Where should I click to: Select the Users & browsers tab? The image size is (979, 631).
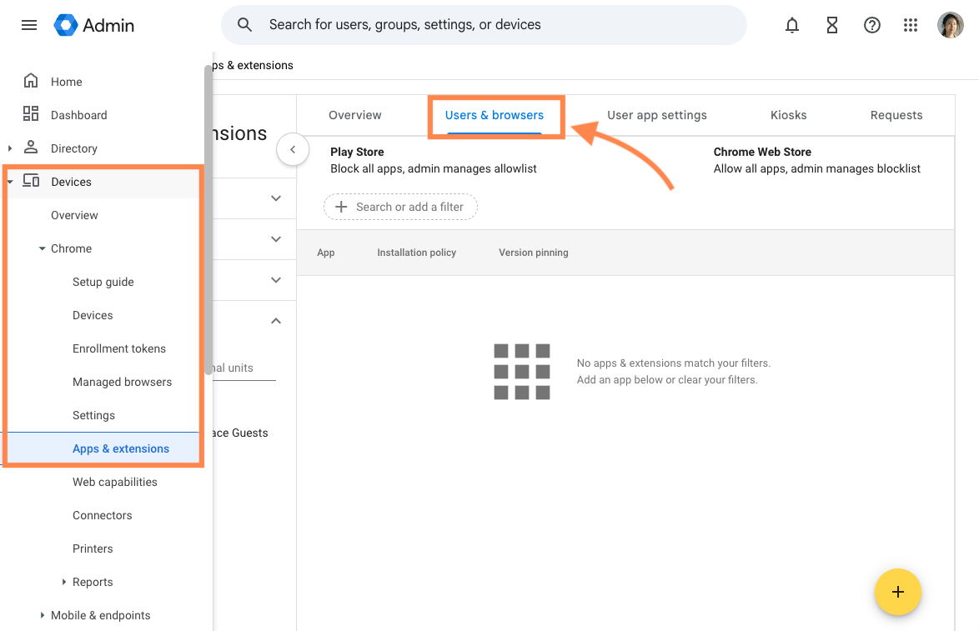(x=494, y=116)
